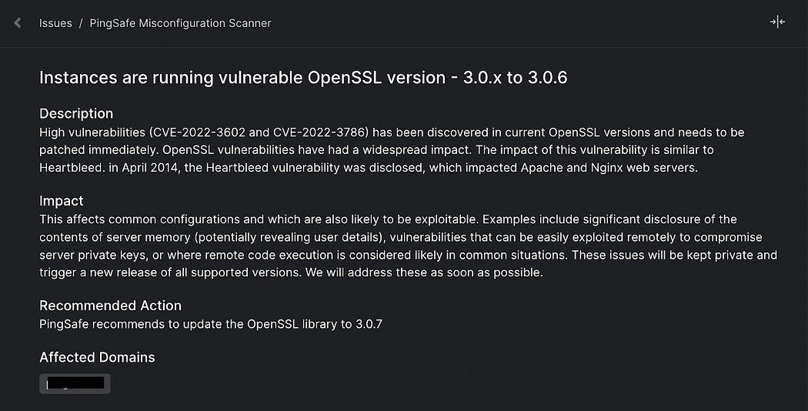Click the '3.0.x to 3.0.6' title text
Viewport: 808px width, 411px height.
515,78
